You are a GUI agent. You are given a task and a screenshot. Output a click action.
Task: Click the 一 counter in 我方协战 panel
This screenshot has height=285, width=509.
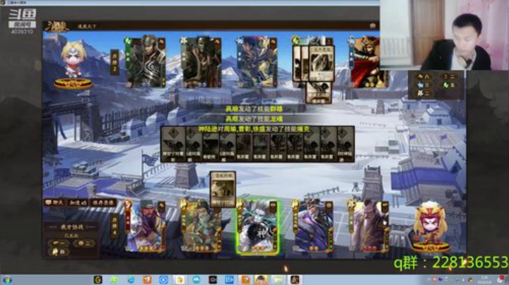coord(59,243)
